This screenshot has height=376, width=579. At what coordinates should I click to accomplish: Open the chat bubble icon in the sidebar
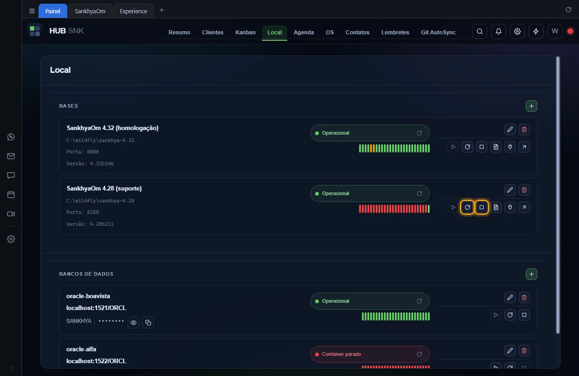pyautogui.click(x=11, y=175)
